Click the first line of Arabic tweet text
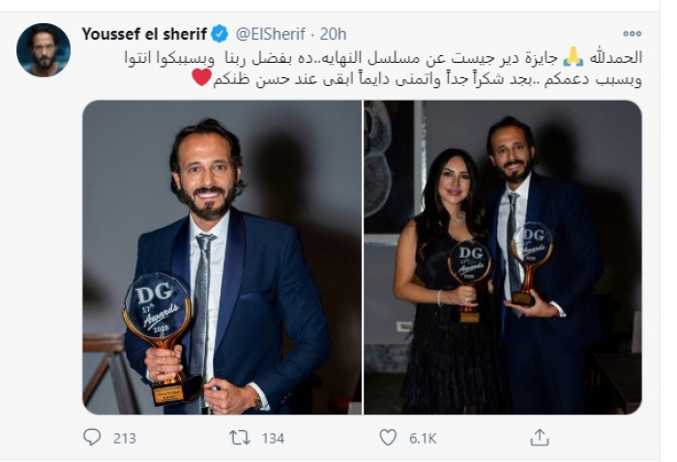677x462 pixels. (x=383, y=58)
